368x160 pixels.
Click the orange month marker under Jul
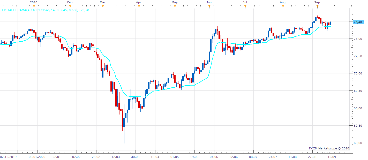tap(245, 6)
